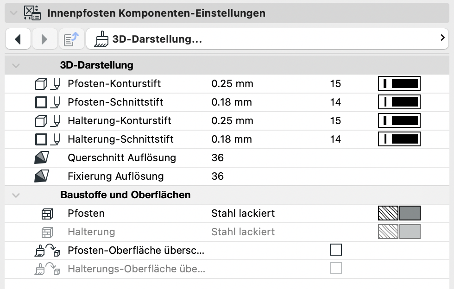Open Pfosten-Konturstift pen color swatch
This screenshot has height=289, width=454.
(399, 84)
